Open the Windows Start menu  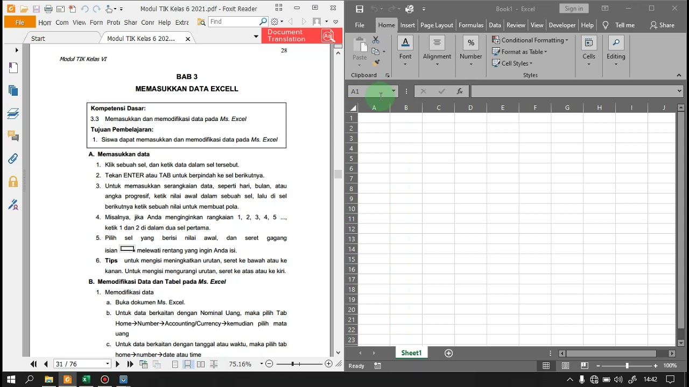tap(11, 379)
